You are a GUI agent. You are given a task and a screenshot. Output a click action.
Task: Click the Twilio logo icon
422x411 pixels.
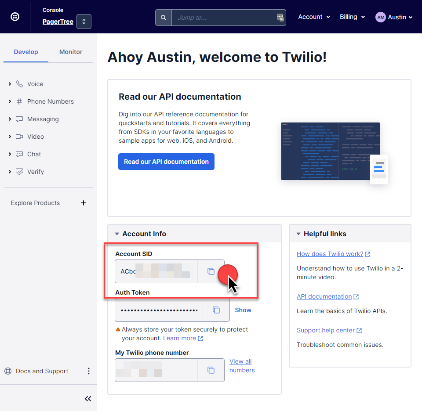[x=15, y=17]
